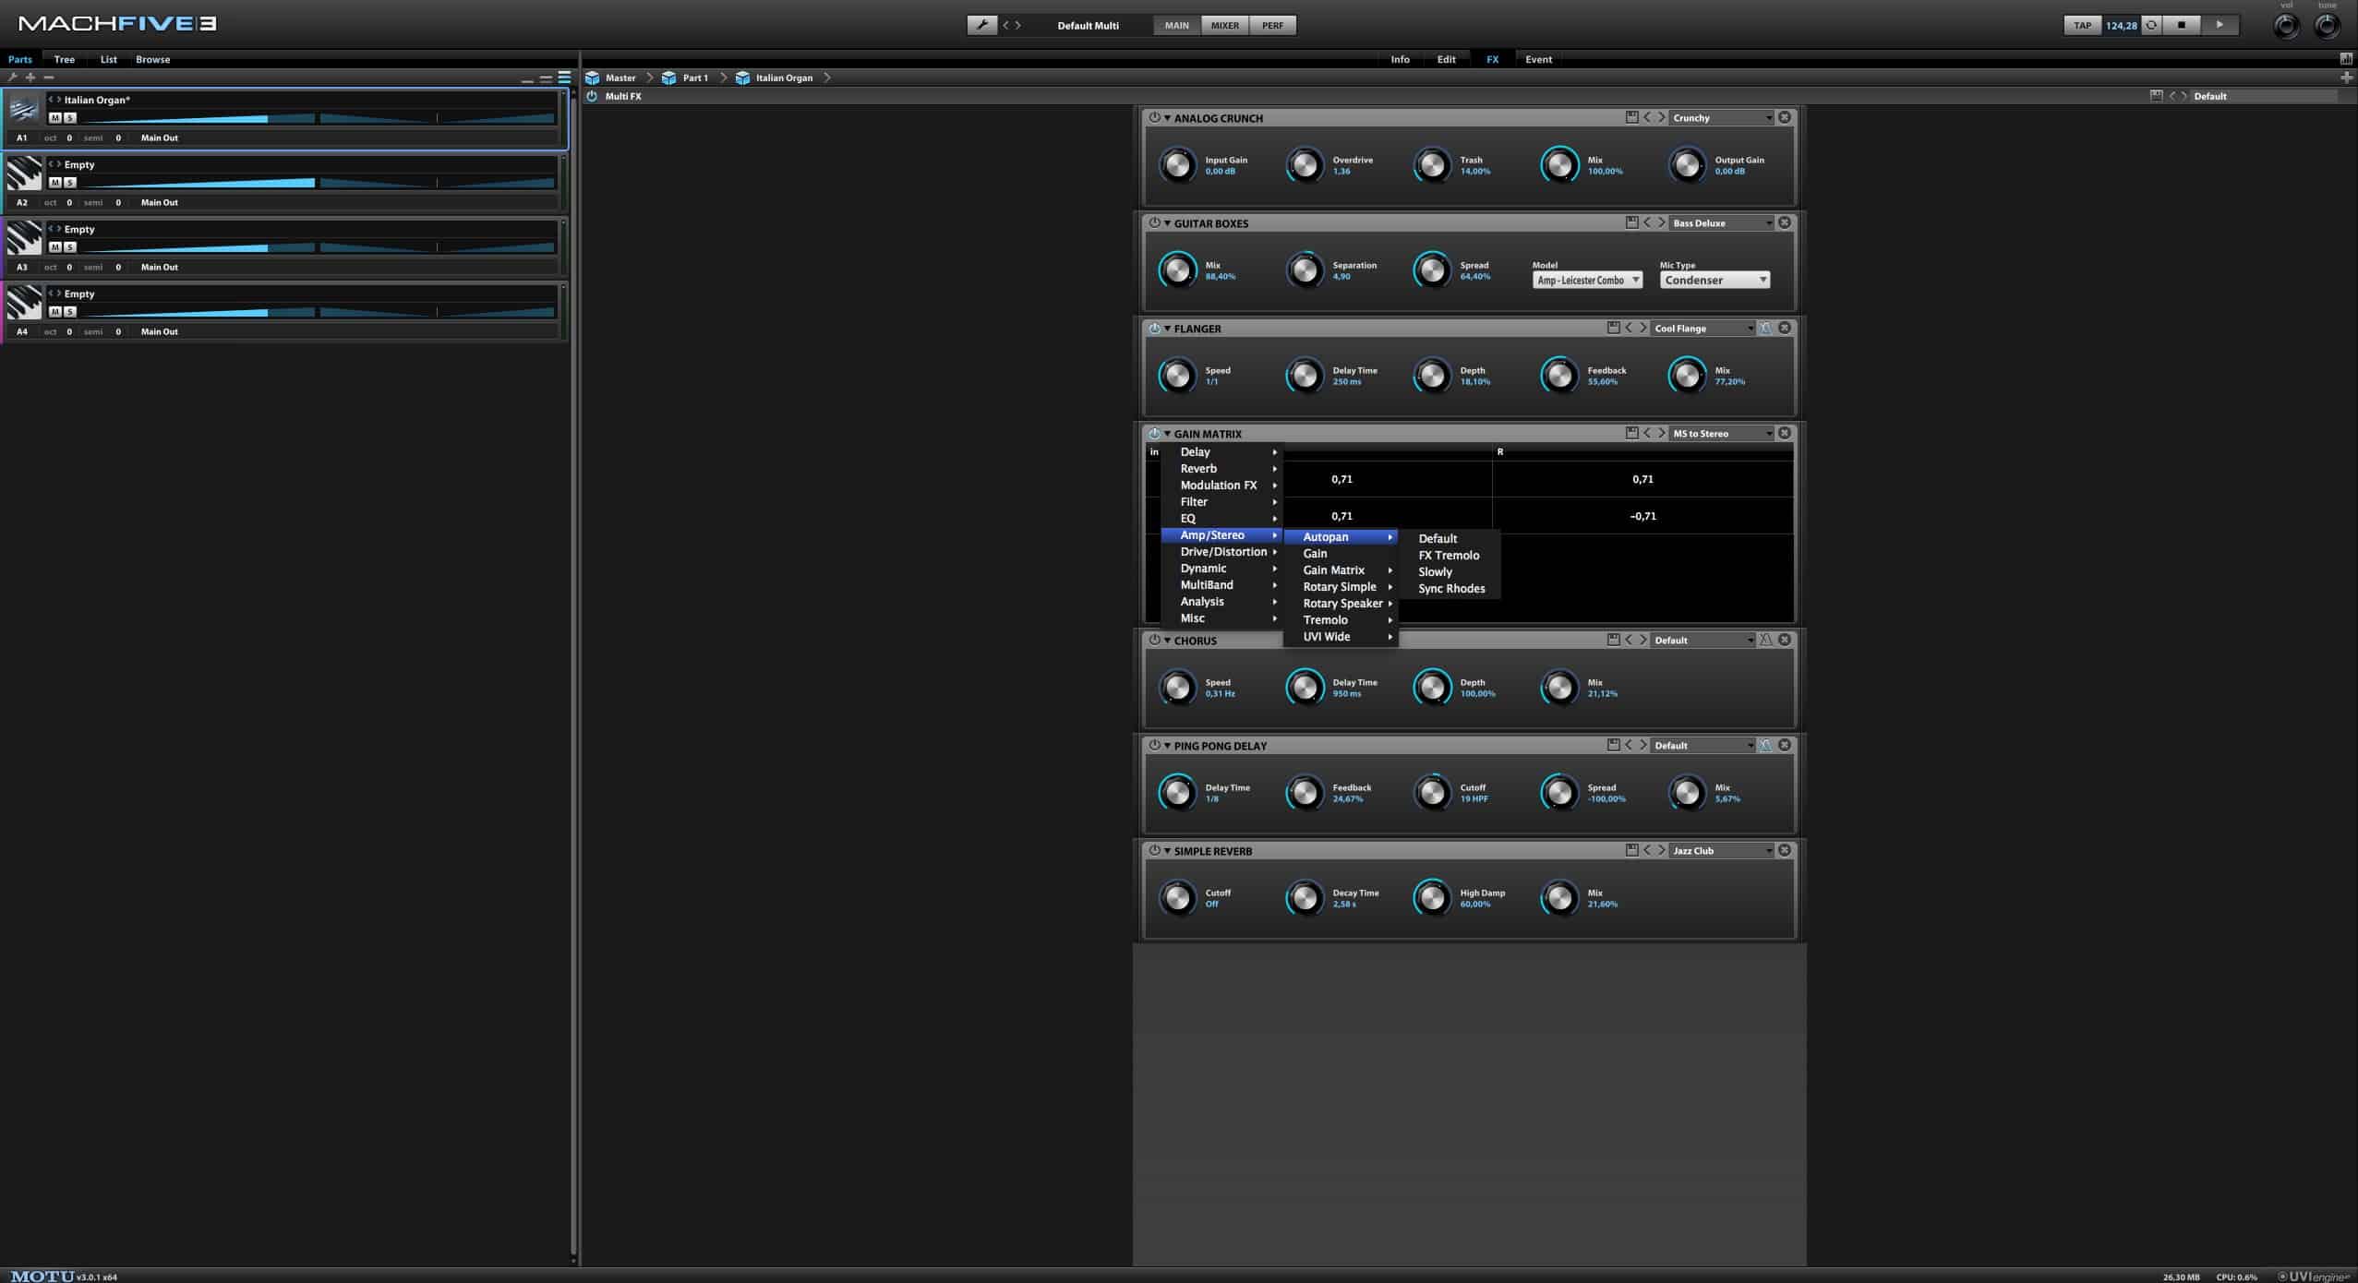Open the Amp - Leicester Combo model dropdown
Image resolution: width=2358 pixels, height=1283 pixels.
(1587, 280)
